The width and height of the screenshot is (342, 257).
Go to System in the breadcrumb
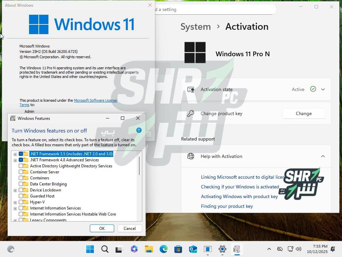[x=195, y=27]
